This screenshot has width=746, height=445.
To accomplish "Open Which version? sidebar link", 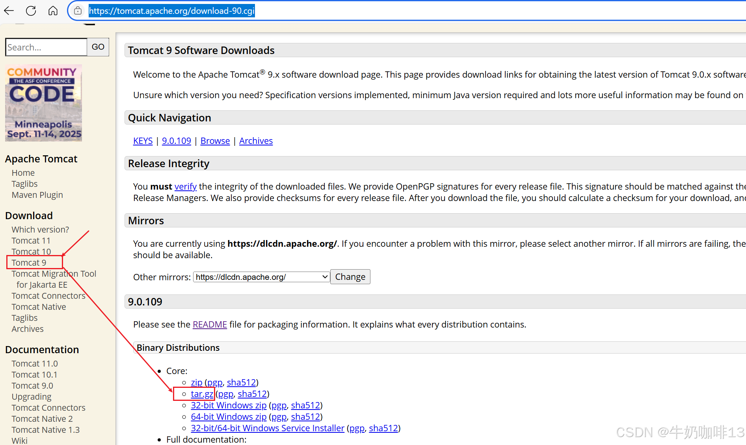I will 40,229.
